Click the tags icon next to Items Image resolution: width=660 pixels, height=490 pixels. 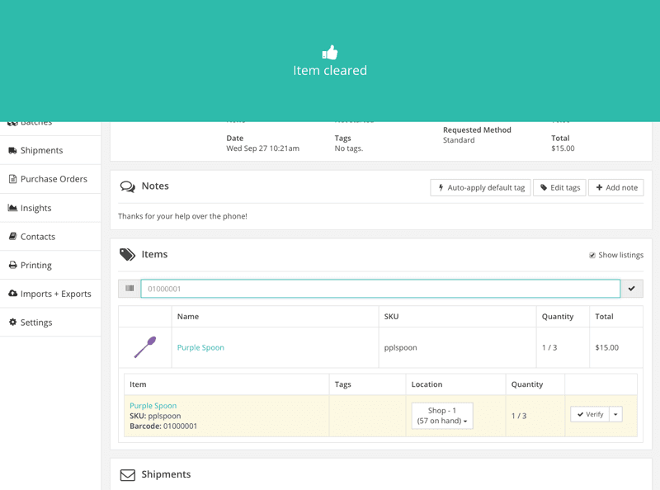coord(128,254)
